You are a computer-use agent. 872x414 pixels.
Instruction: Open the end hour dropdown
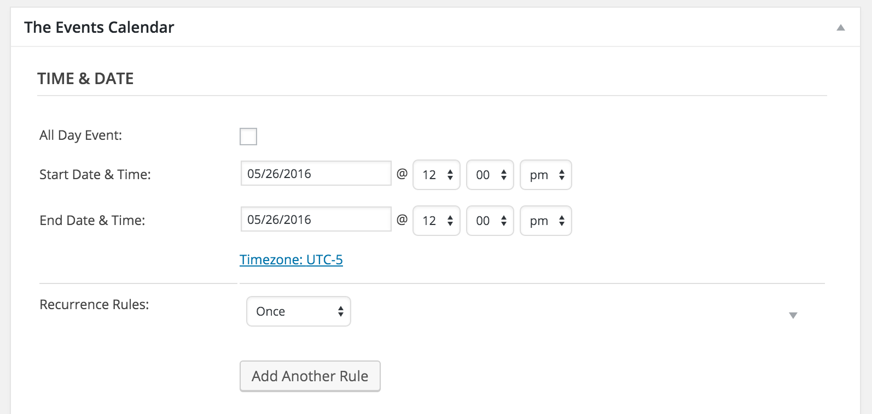tap(437, 221)
